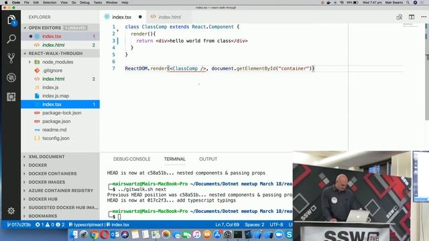Open the Selection menu in menu bar
This screenshot has height=241, width=429.
(x=50, y=3)
